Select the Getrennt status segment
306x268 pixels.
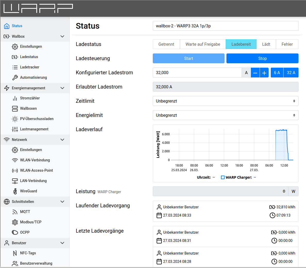[x=166, y=44]
